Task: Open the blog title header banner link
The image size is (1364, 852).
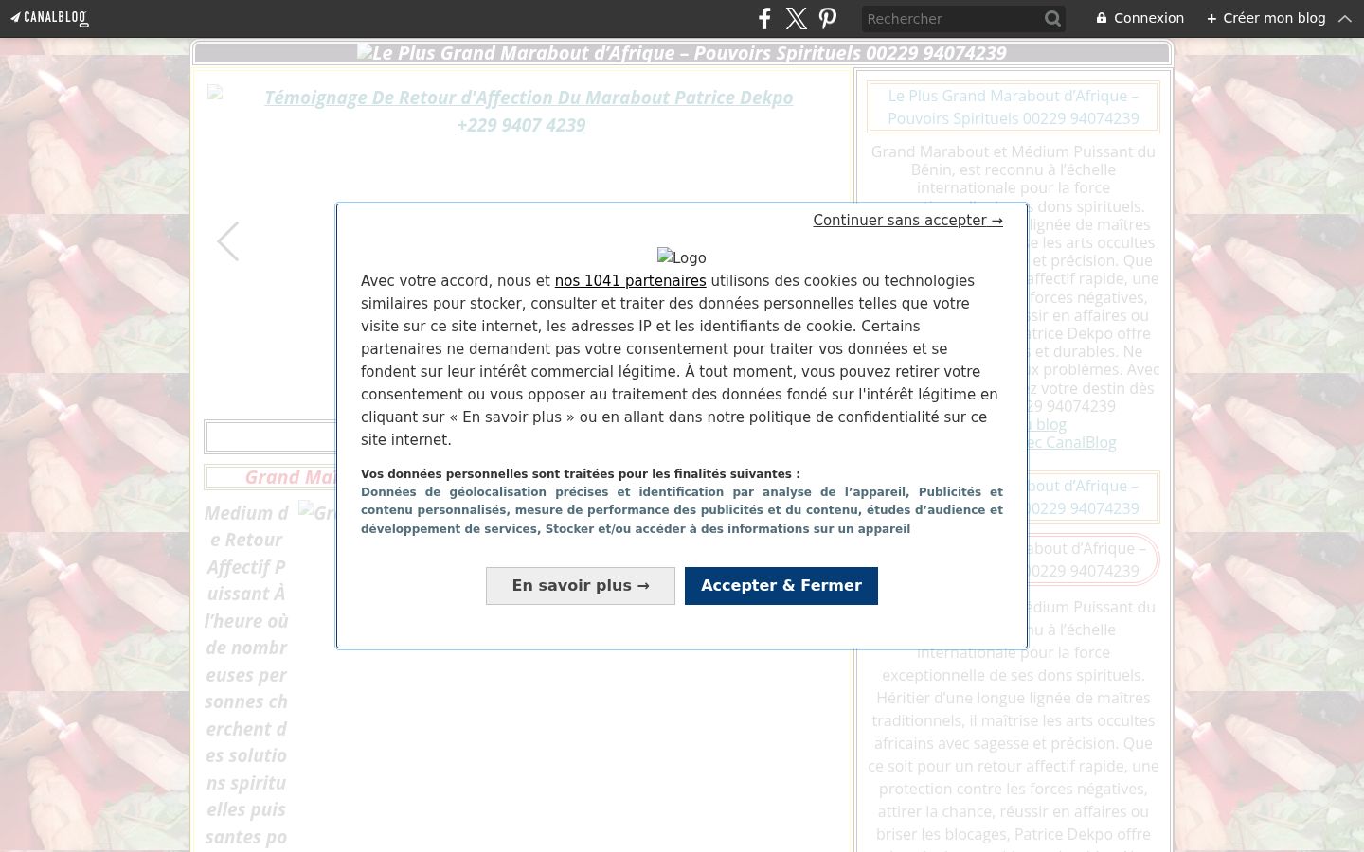Action: point(682,53)
